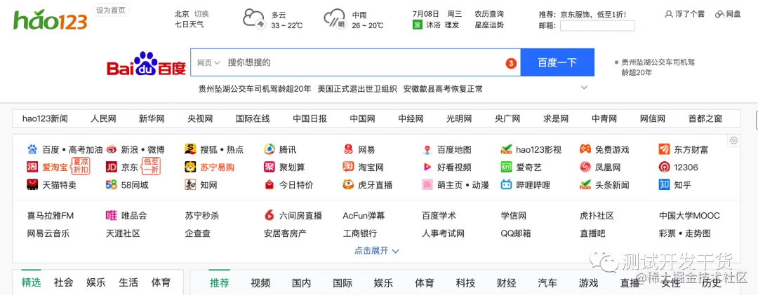Screen dimensions: 758x295
Task: Click the Baidu paw logo
Action: coord(146,63)
